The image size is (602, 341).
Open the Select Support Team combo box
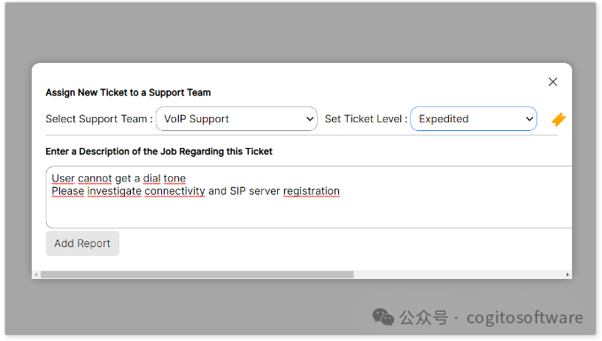coord(236,119)
